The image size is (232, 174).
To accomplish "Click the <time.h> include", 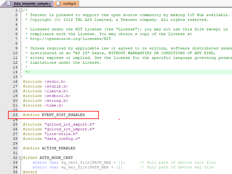I will tap(54, 106).
